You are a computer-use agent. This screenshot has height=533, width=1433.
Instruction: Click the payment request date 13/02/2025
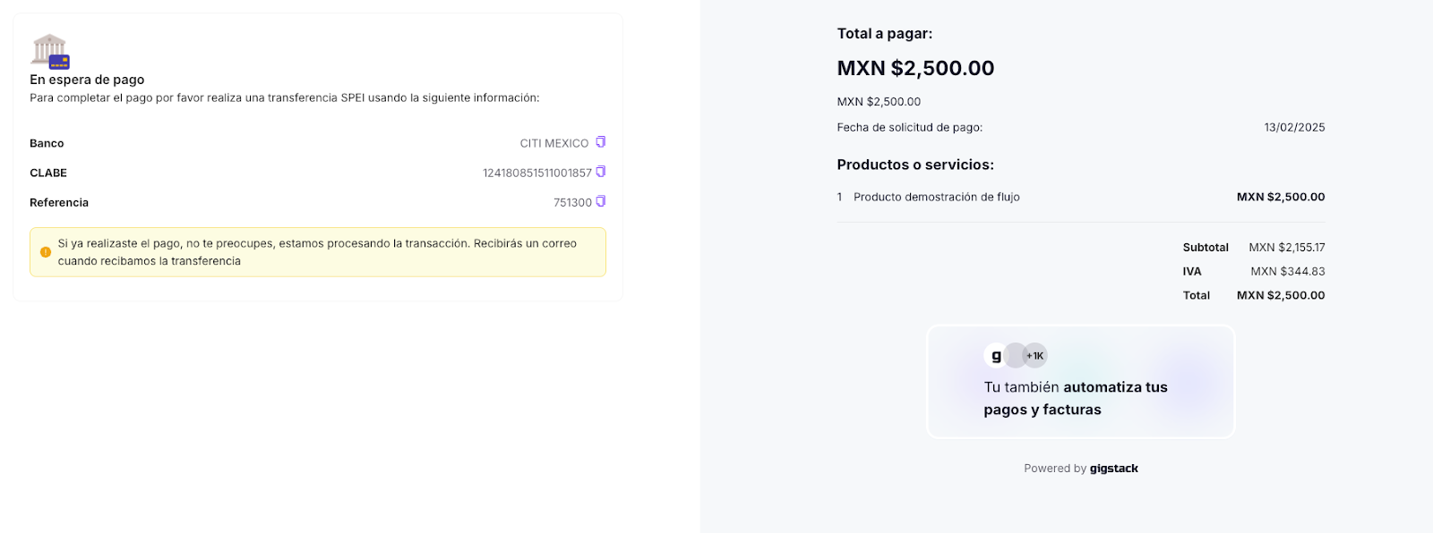point(1294,127)
